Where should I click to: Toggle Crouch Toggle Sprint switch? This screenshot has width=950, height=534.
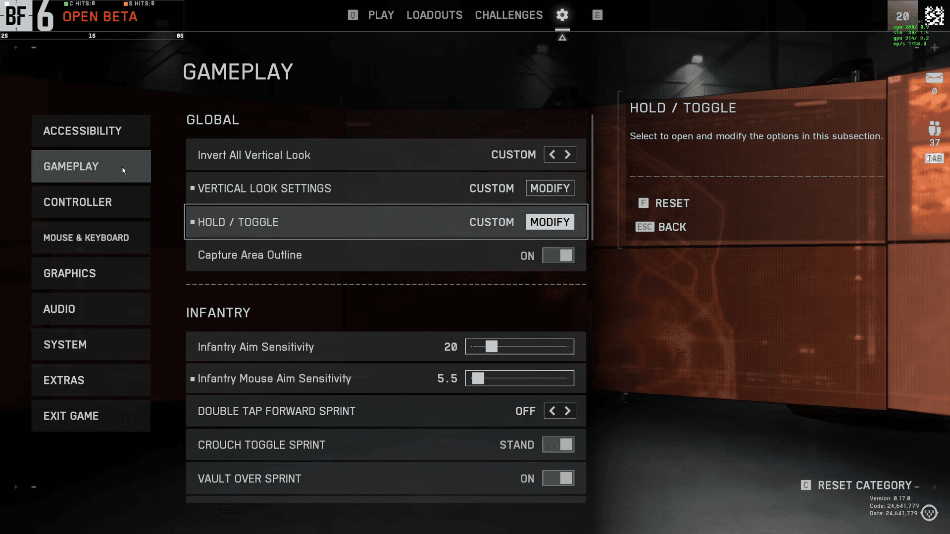point(558,444)
